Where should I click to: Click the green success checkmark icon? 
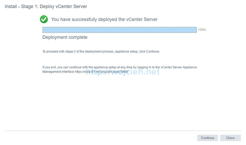(44, 19)
